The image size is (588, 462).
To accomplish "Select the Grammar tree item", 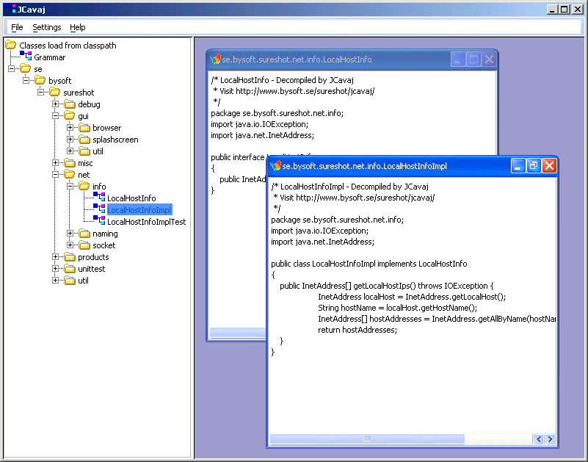I will tap(49, 57).
